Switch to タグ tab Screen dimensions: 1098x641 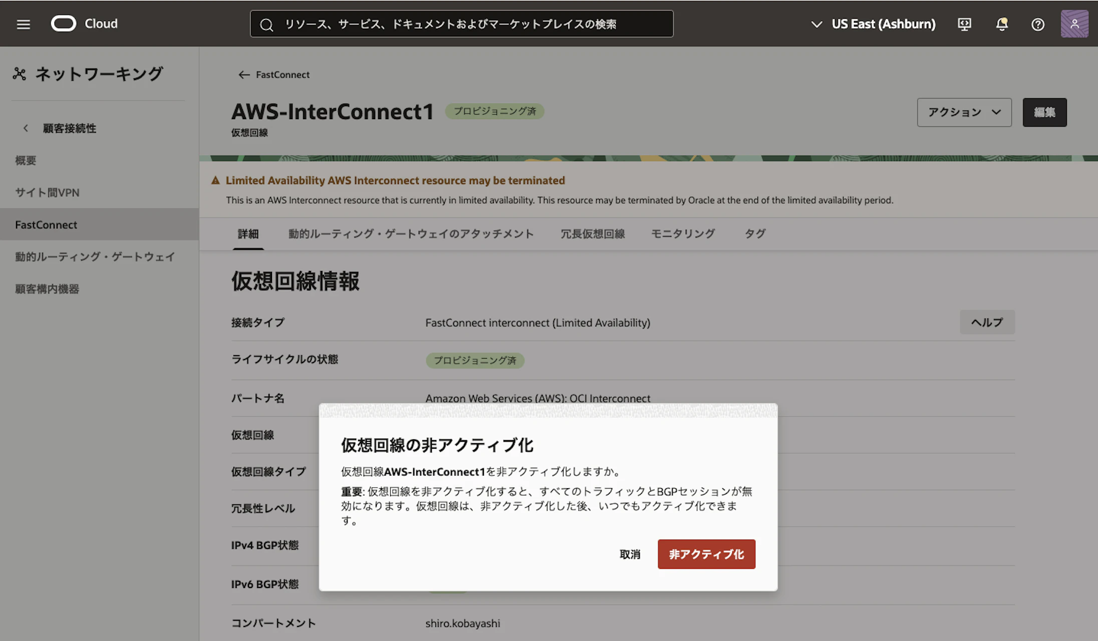click(755, 234)
